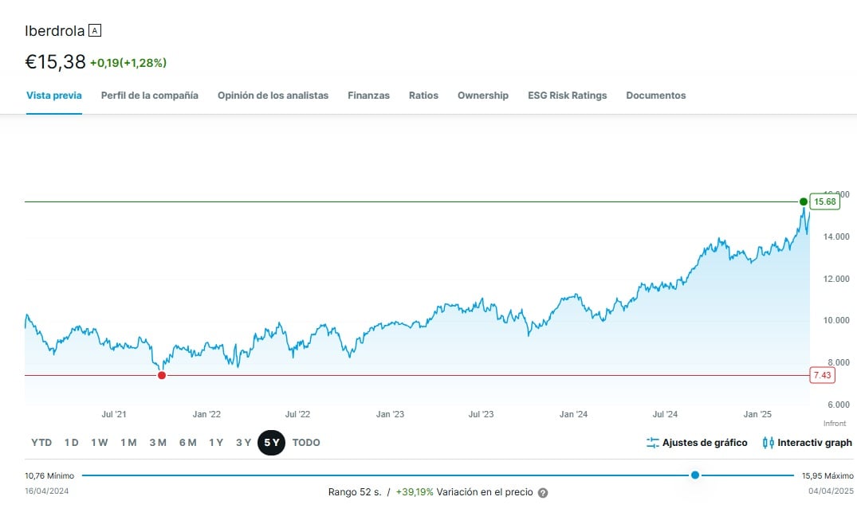The width and height of the screenshot is (857, 524).
Task: Click the share class 'A' badge icon
Action: pos(96,31)
